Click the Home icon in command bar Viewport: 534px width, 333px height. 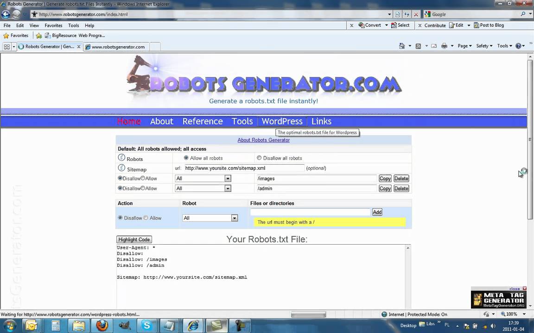402,46
